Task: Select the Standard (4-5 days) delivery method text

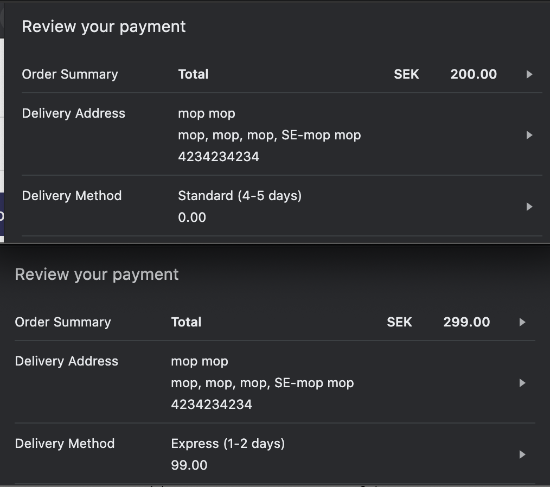Action: (240, 196)
